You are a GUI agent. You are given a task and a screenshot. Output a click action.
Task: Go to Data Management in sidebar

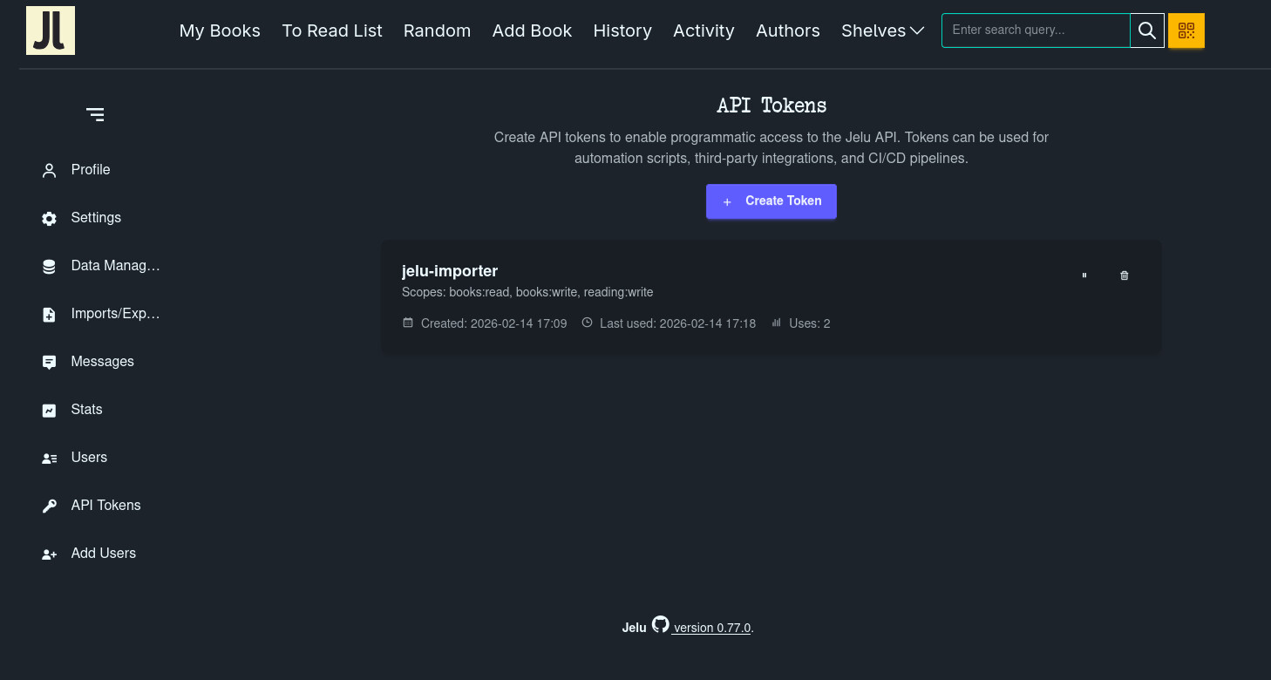tap(115, 266)
